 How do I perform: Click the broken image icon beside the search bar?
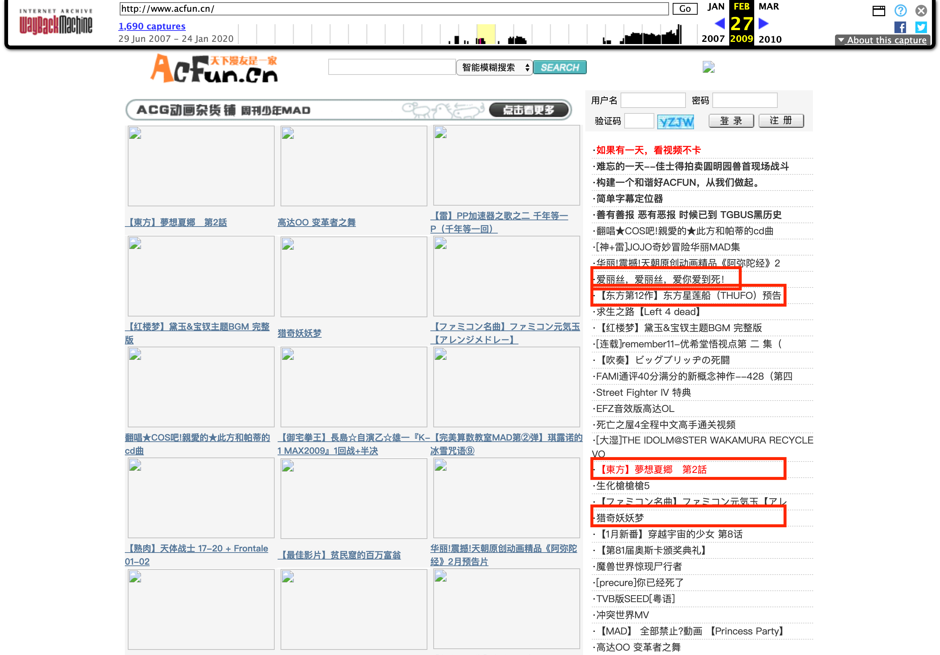click(708, 67)
